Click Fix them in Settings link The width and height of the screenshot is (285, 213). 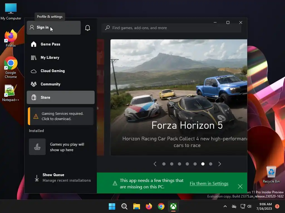pos(209,184)
